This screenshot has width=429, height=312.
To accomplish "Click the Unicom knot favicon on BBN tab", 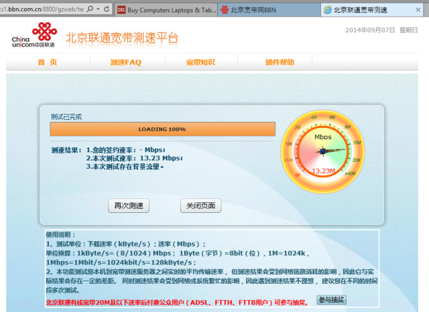I will tap(225, 10).
